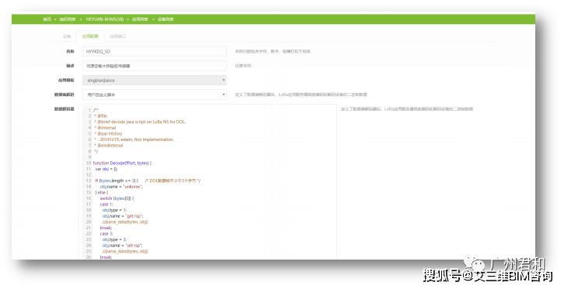Click the code line obj.name = "get rsp"
This screenshot has height=289, width=564.
(x=123, y=216)
